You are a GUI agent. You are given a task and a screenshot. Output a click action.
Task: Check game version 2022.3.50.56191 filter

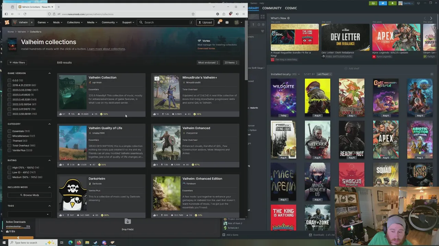coord(10,114)
